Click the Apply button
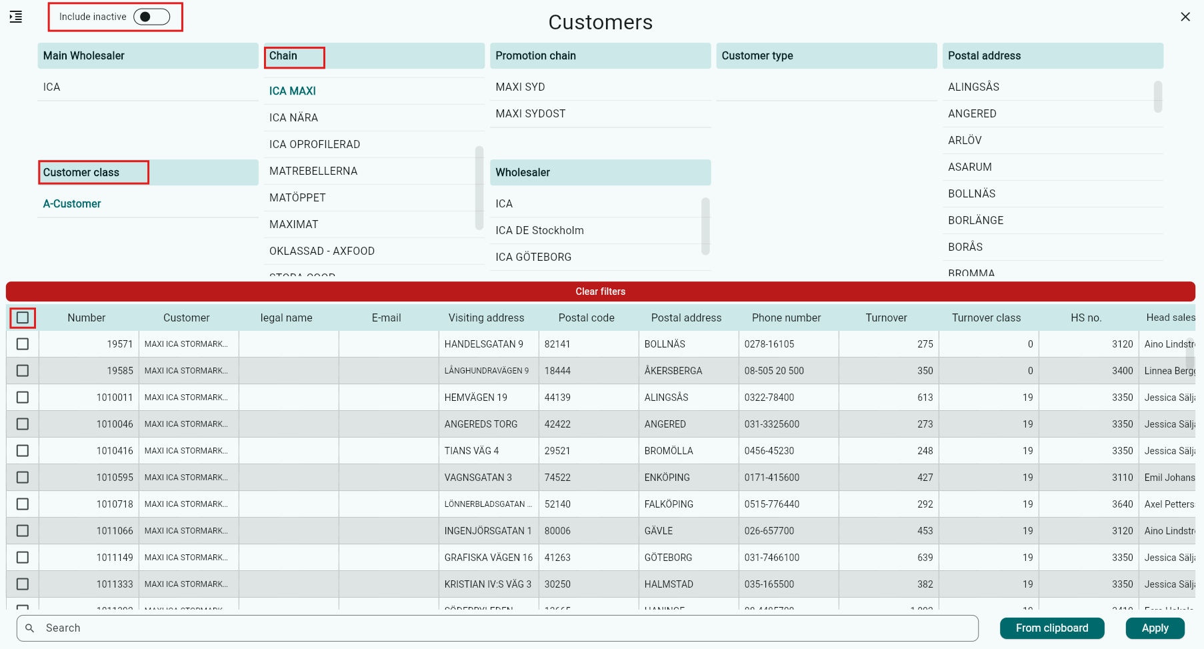This screenshot has height=649, width=1204. coord(1155,628)
